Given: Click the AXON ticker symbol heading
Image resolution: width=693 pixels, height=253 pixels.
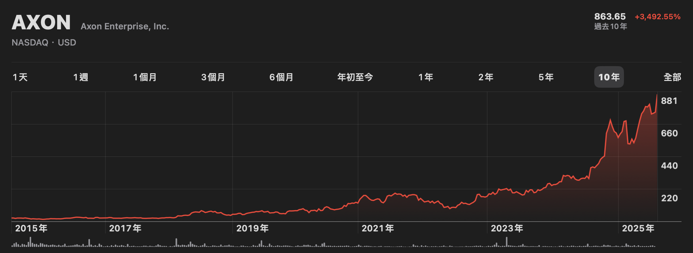Looking at the screenshot, I should pos(41,23).
